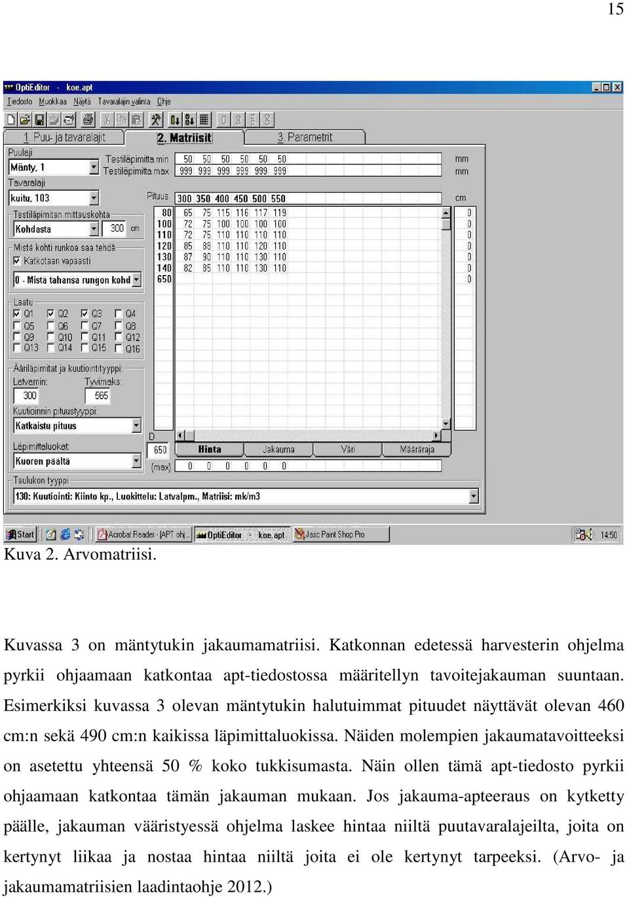The height and width of the screenshot is (897, 629).
Task: Open the Start button on taskbar
Action: tap(20, 534)
